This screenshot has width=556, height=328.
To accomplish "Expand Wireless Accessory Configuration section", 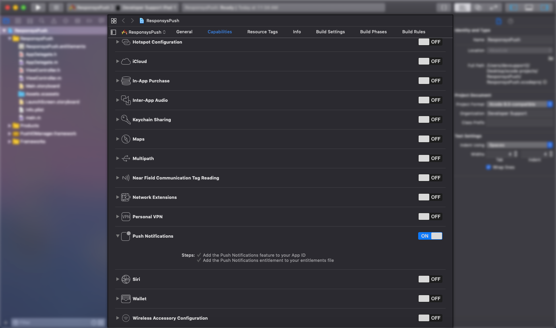I will coord(118,318).
